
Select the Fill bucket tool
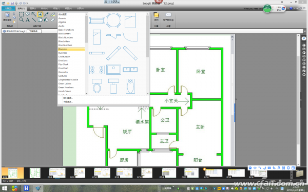(46, 20)
